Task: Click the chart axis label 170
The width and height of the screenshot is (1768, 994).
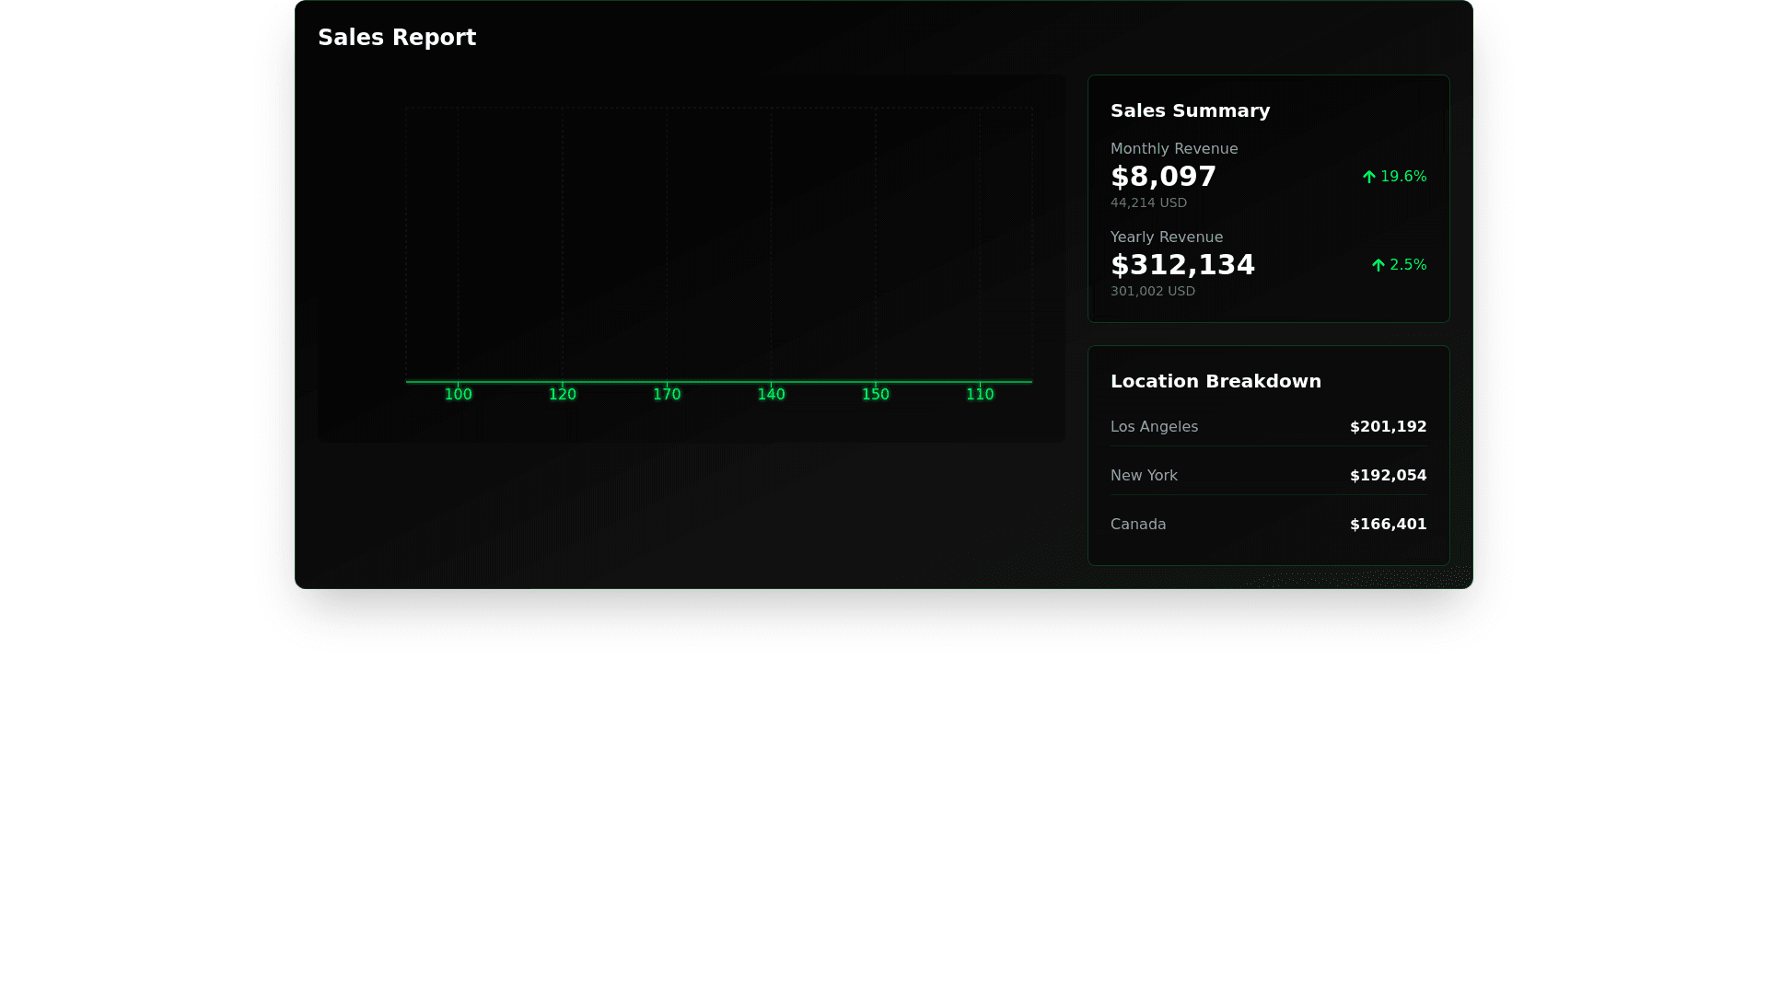Action: coord(667,395)
